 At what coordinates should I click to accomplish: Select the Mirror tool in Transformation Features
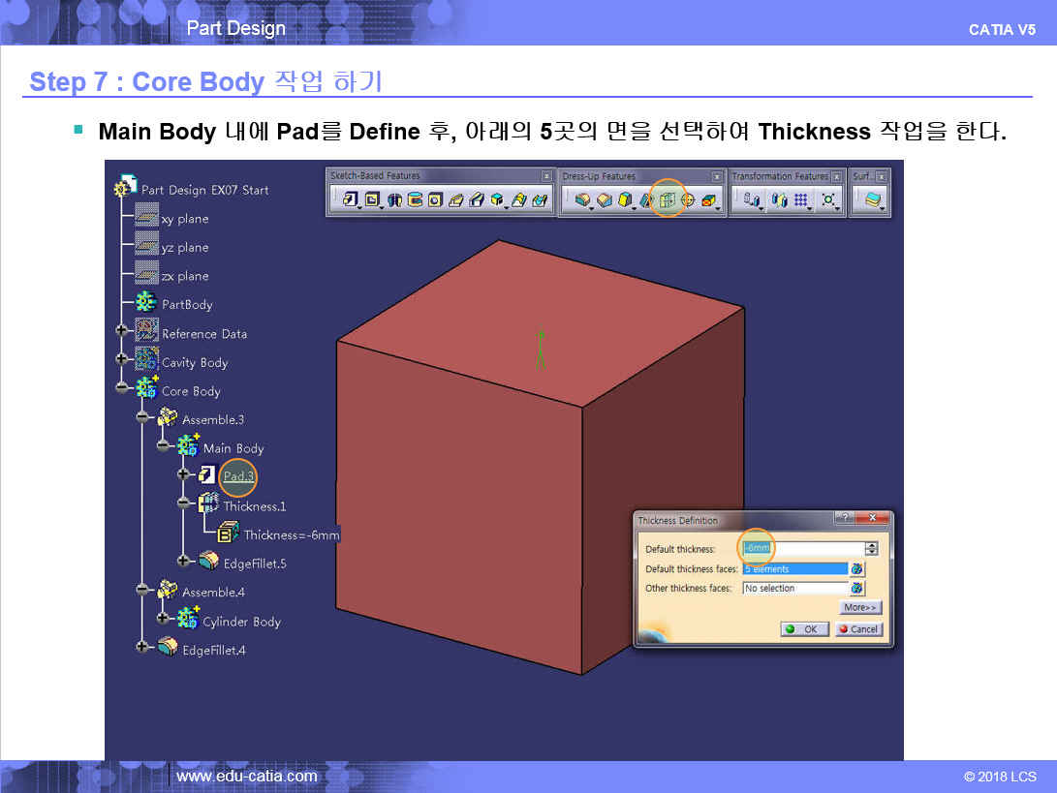pyautogui.click(x=779, y=200)
